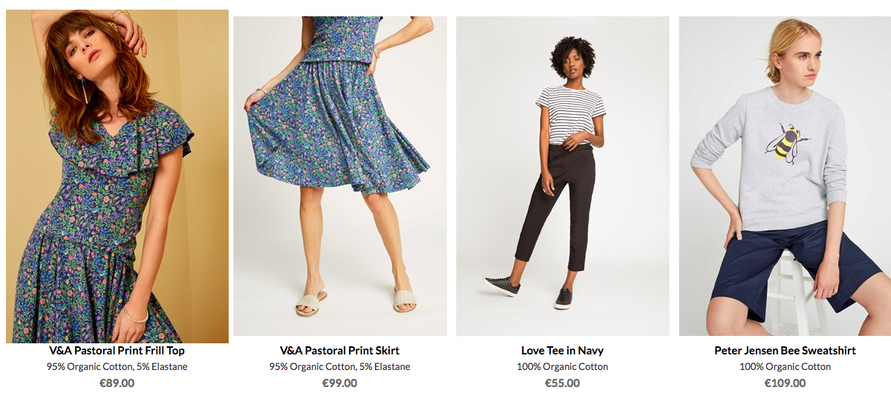This screenshot has width=891, height=393.
Task: Click the Frill Top's 95% Organic Cotton text
Action: click(89, 367)
